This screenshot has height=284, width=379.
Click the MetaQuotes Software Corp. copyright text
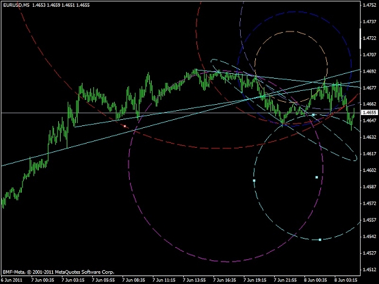point(58,272)
